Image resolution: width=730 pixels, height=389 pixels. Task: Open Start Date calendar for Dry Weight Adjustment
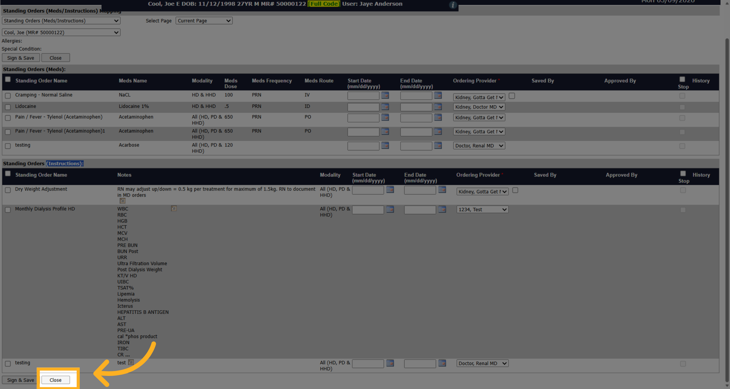click(x=390, y=190)
